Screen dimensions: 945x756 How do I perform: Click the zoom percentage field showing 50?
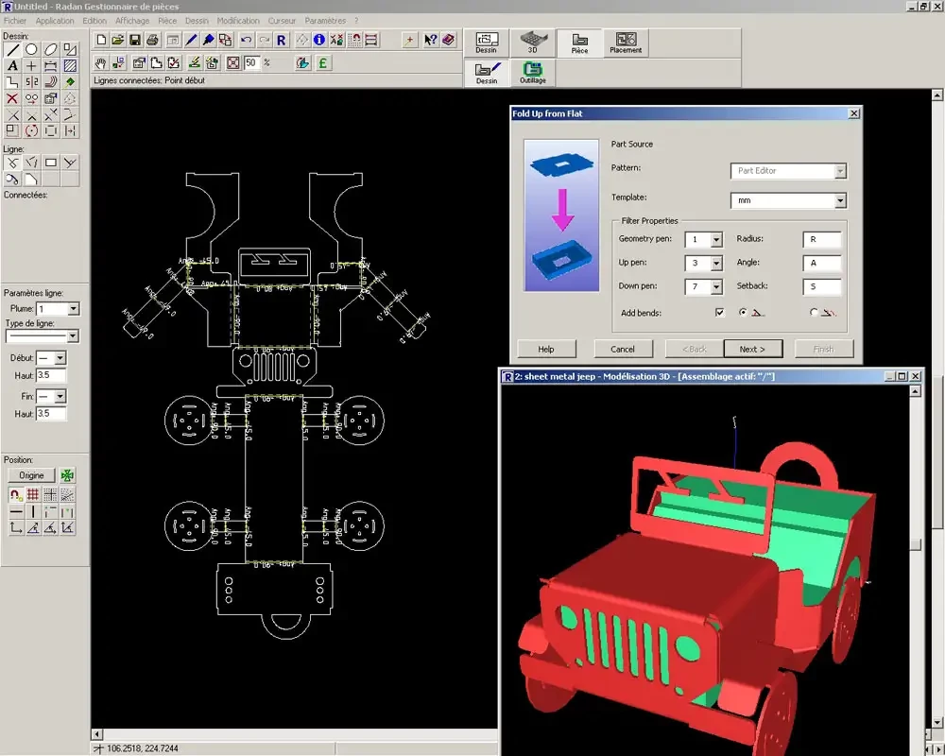pyautogui.click(x=252, y=62)
